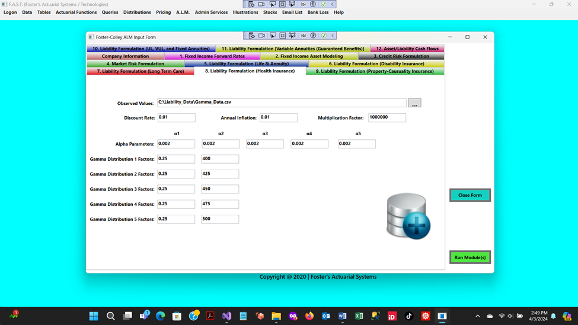Image resolution: width=578 pixels, height=325 pixels.
Task: Click the Close Form button
Action: pos(470,195)
